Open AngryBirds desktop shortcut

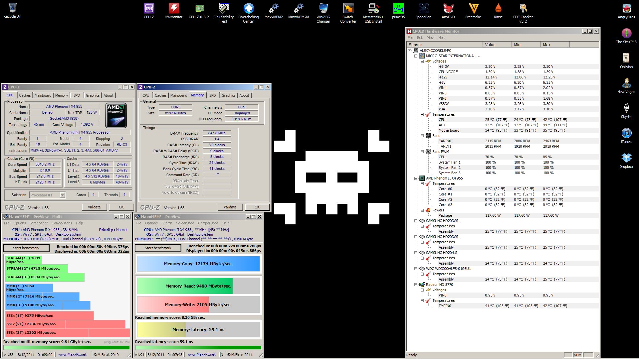[x=626, y=11]
